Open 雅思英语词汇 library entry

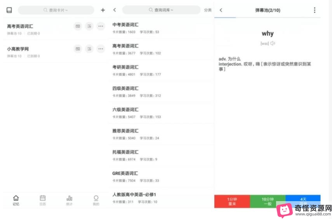tap(161, 134)
